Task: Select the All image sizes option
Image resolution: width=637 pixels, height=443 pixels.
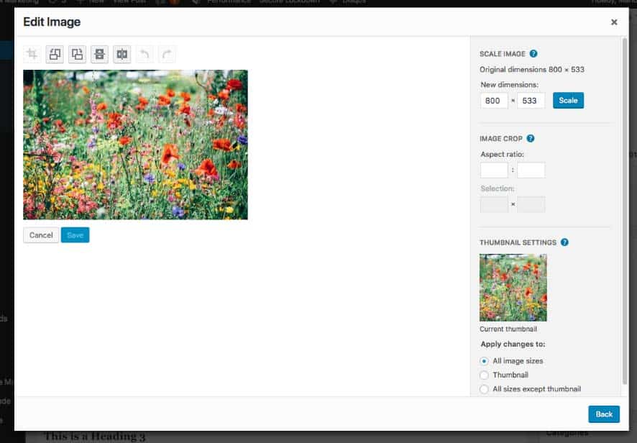Action: point(484,361)
